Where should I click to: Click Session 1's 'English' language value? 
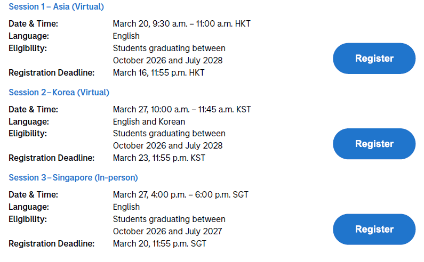[126, 36]
